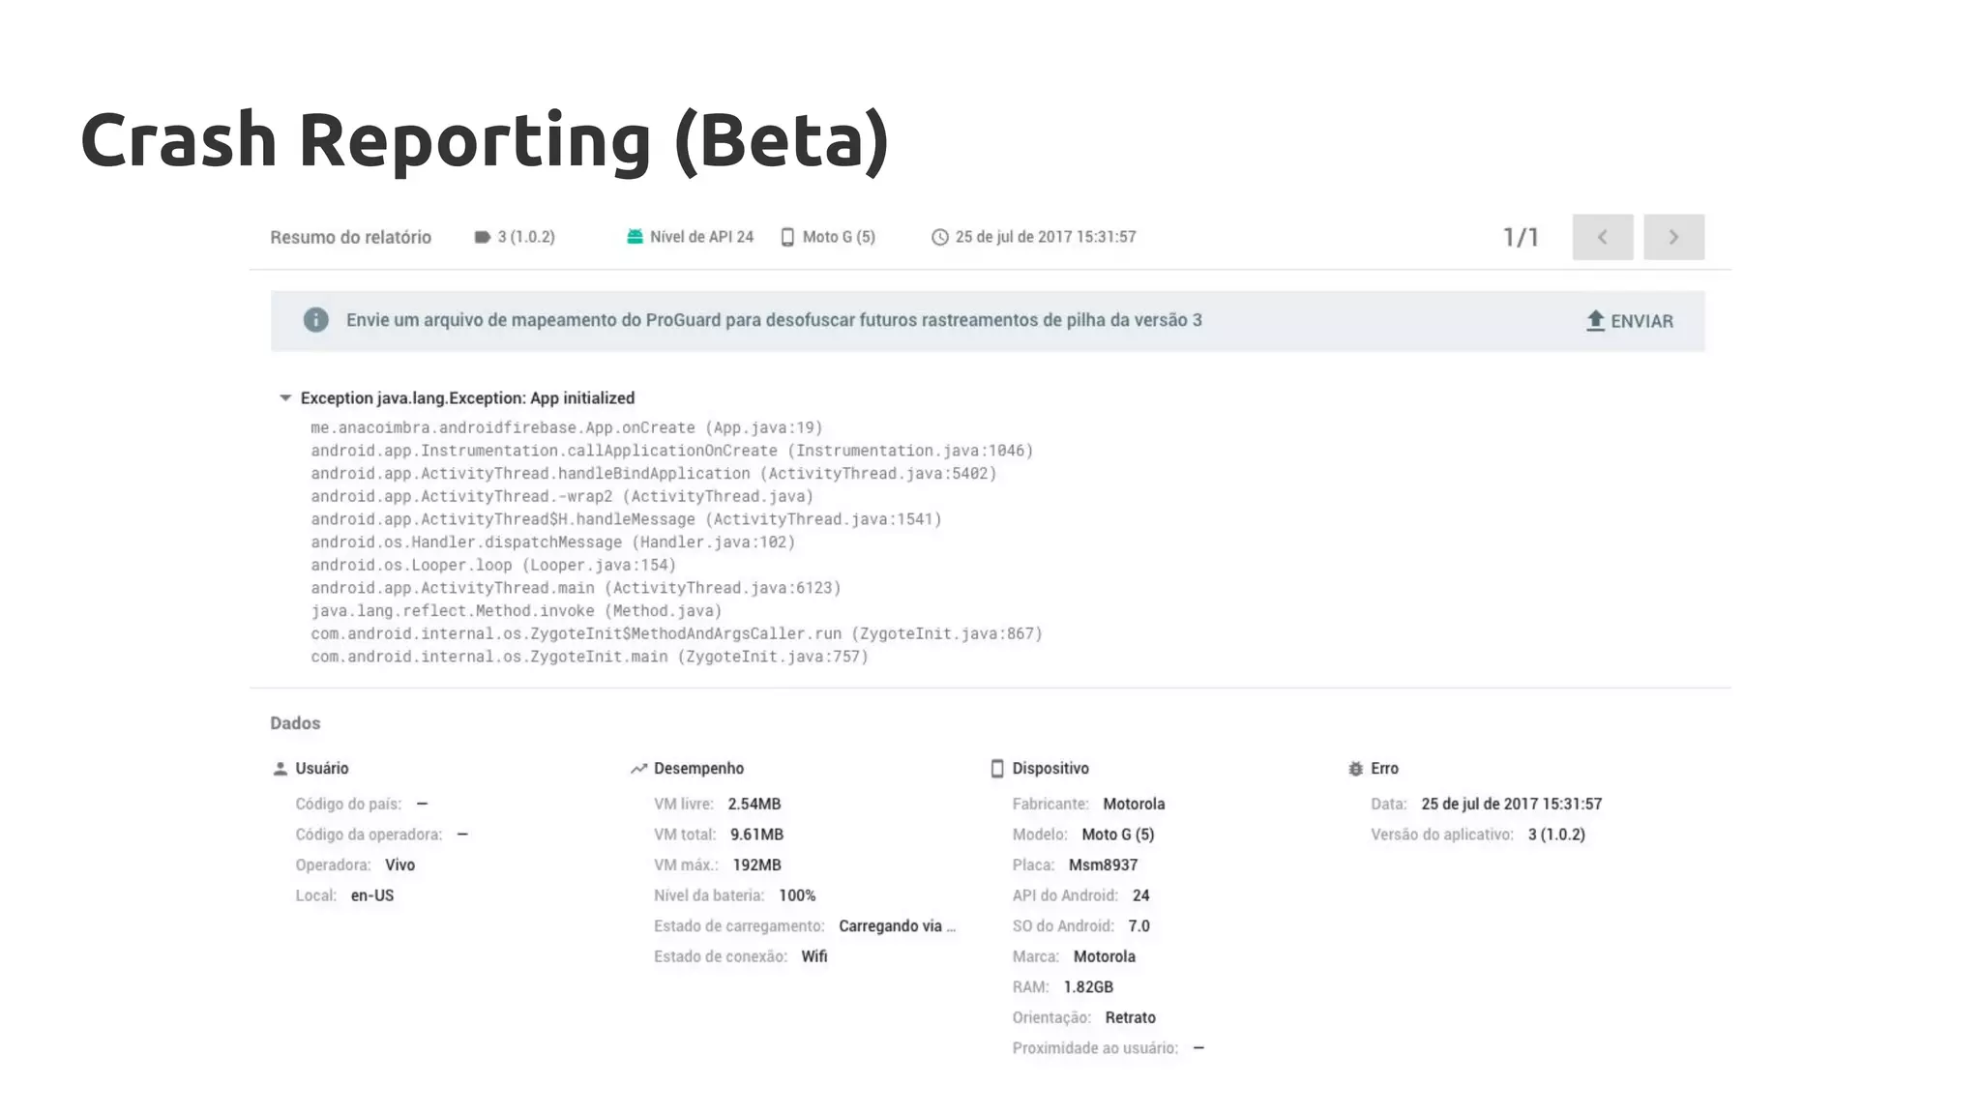Click the 'en-US' local value
Screen dimensions: 1981x1114
[x=372, y=895]
